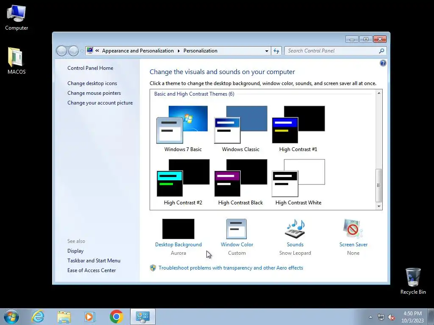Click the Appearance and Personalization breadcrumb
This screenshot has height=325, width=434.
pos(138,51)
